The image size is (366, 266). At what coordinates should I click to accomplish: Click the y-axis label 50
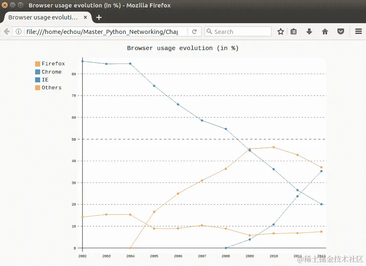click(74, 139)
